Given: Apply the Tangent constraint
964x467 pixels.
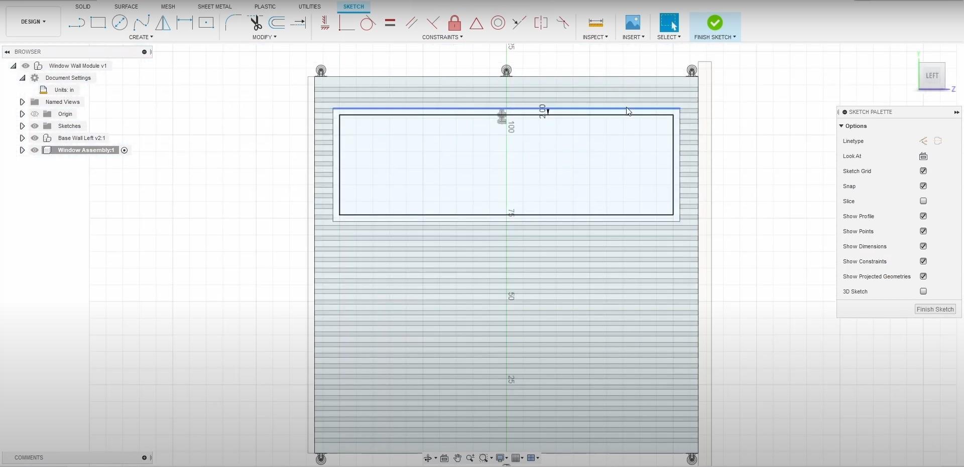Looking at the screenshot, I should [x=368, y=23].
